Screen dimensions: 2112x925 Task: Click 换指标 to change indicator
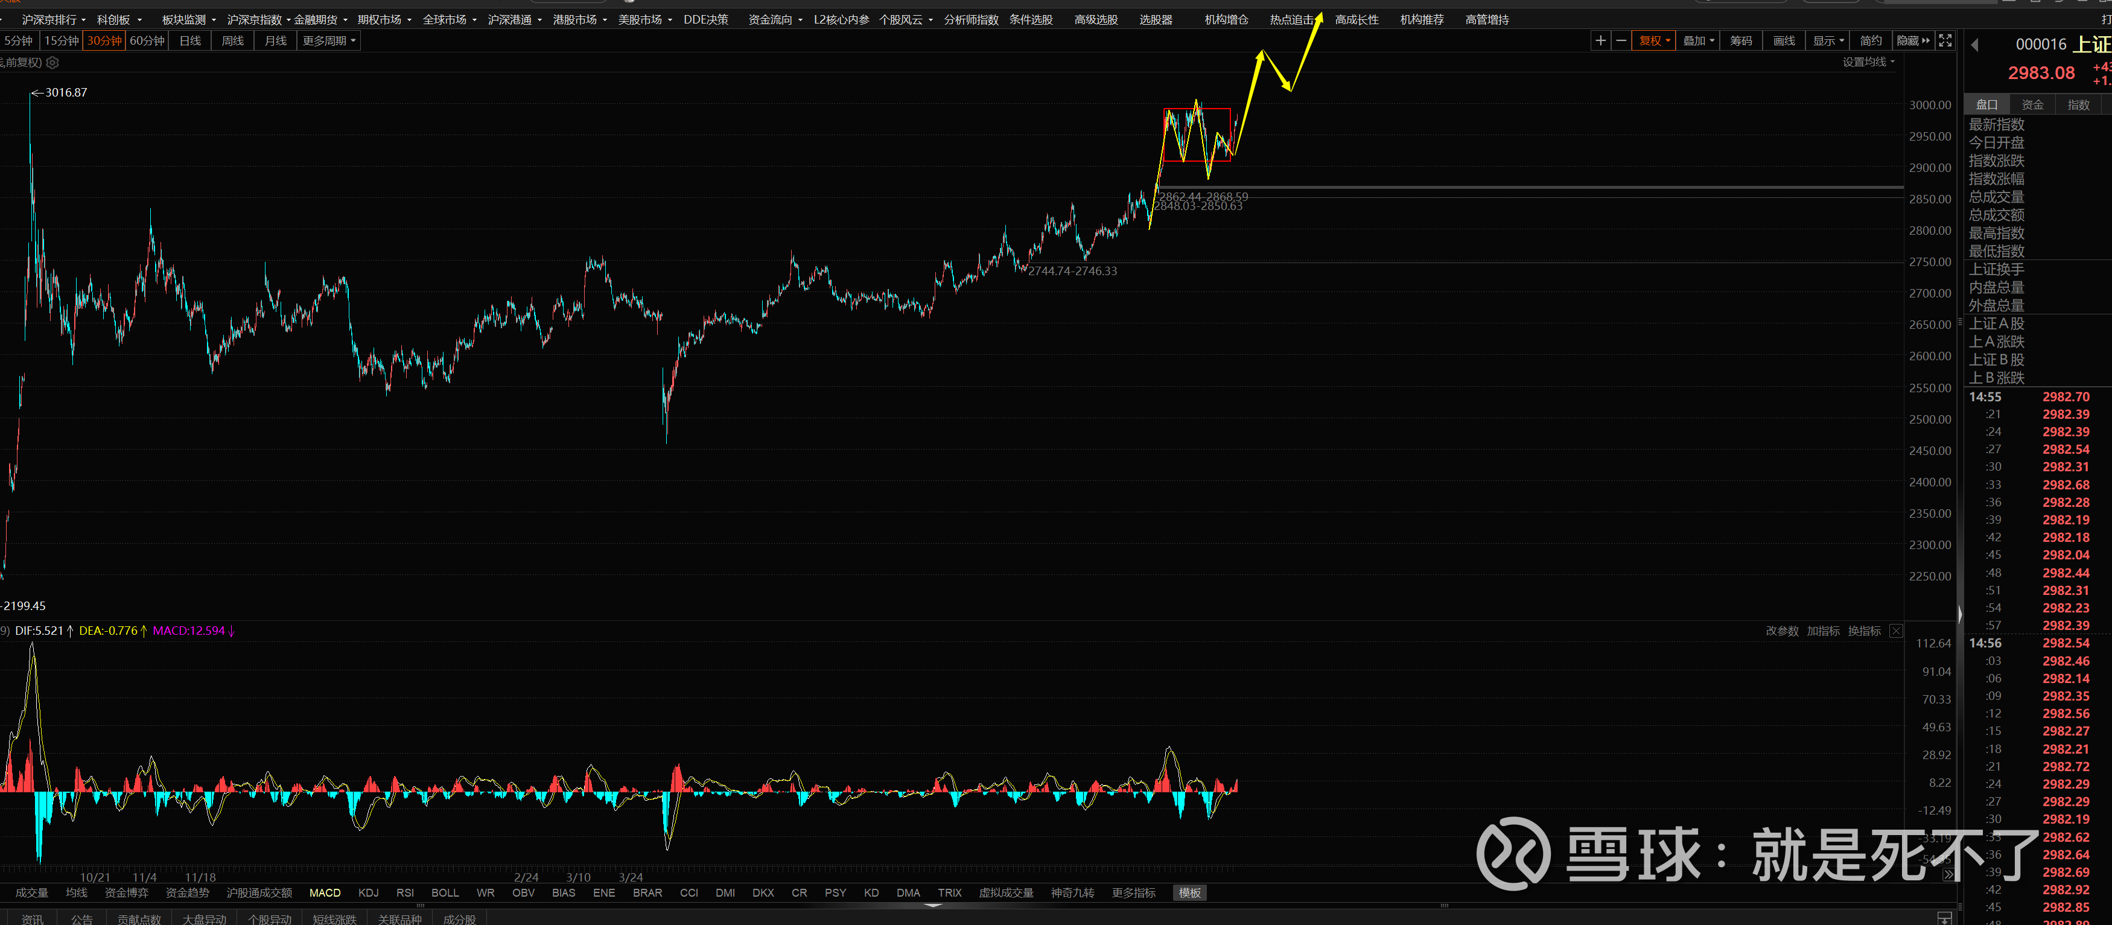coord(1865,631)
